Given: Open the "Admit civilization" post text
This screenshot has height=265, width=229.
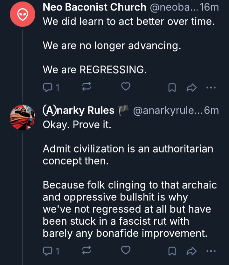Looking at the screenshot, I should (x=128, y=154).
